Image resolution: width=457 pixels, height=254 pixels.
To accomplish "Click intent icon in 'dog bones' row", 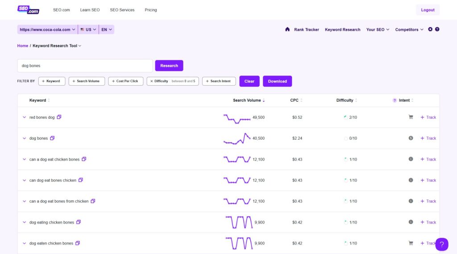I will point(411,138).
